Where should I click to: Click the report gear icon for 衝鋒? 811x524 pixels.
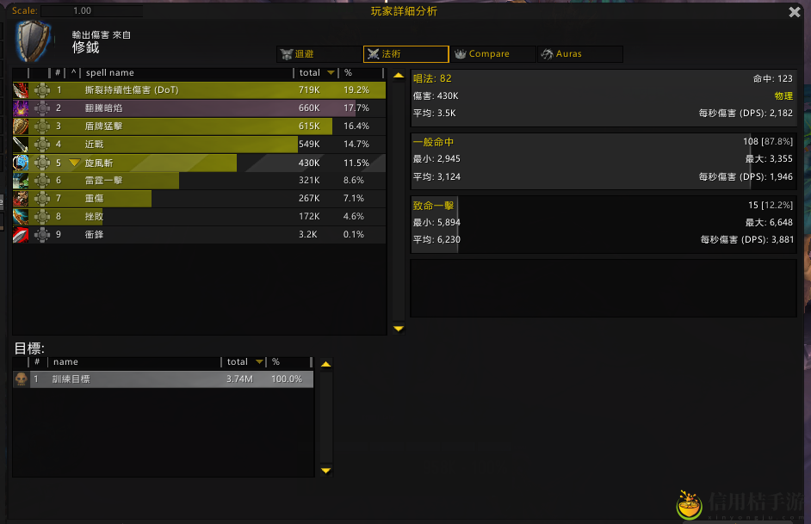coord(42,235)
